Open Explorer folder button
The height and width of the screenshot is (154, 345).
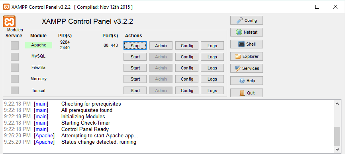247,56
